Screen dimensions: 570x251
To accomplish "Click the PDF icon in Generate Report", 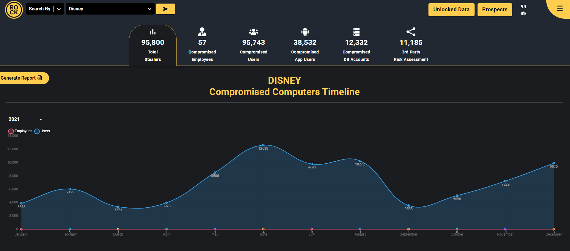I will pyautogui.click(x=40, y=78).
